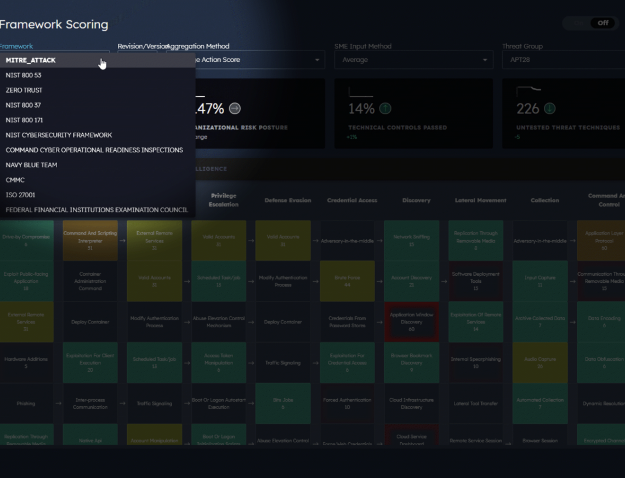Open Exploitation Of Remote Services tile

475,322
